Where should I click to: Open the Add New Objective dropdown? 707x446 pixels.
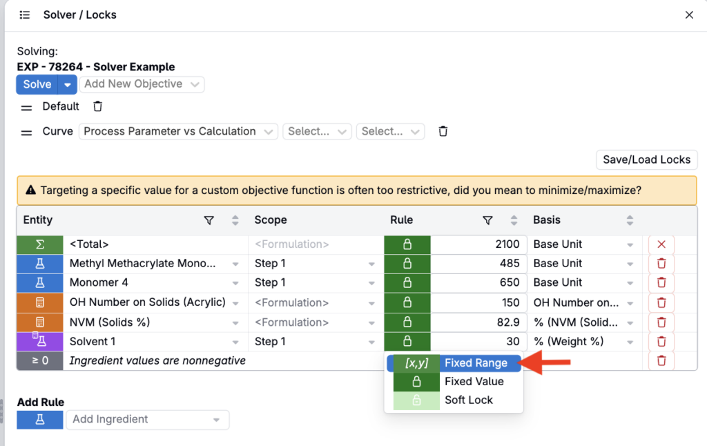pos(142,84)
